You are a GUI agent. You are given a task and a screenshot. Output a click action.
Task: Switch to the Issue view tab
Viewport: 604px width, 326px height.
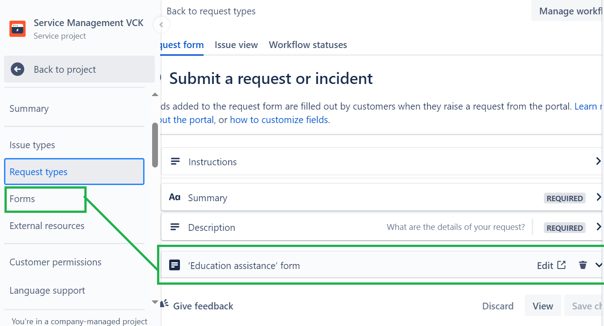[236, 44]
